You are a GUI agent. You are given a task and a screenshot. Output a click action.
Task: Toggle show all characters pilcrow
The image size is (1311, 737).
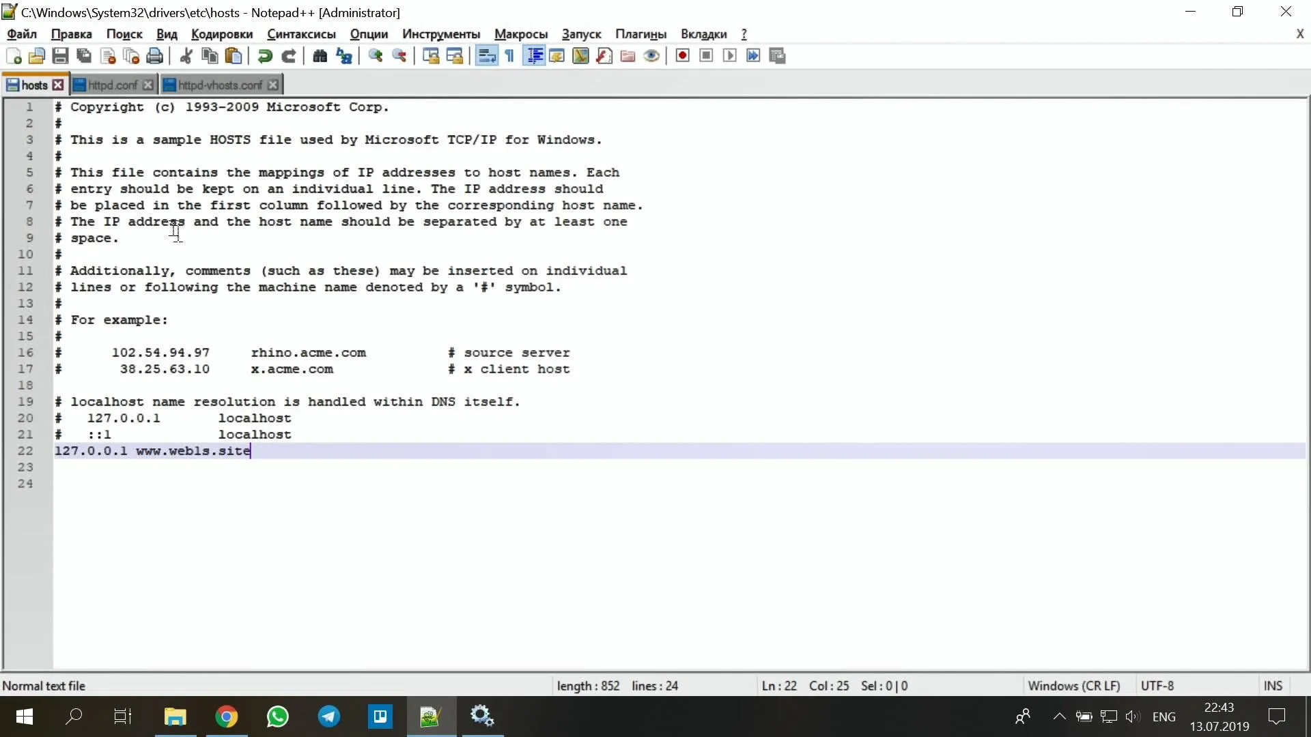(x=509, y=56)
